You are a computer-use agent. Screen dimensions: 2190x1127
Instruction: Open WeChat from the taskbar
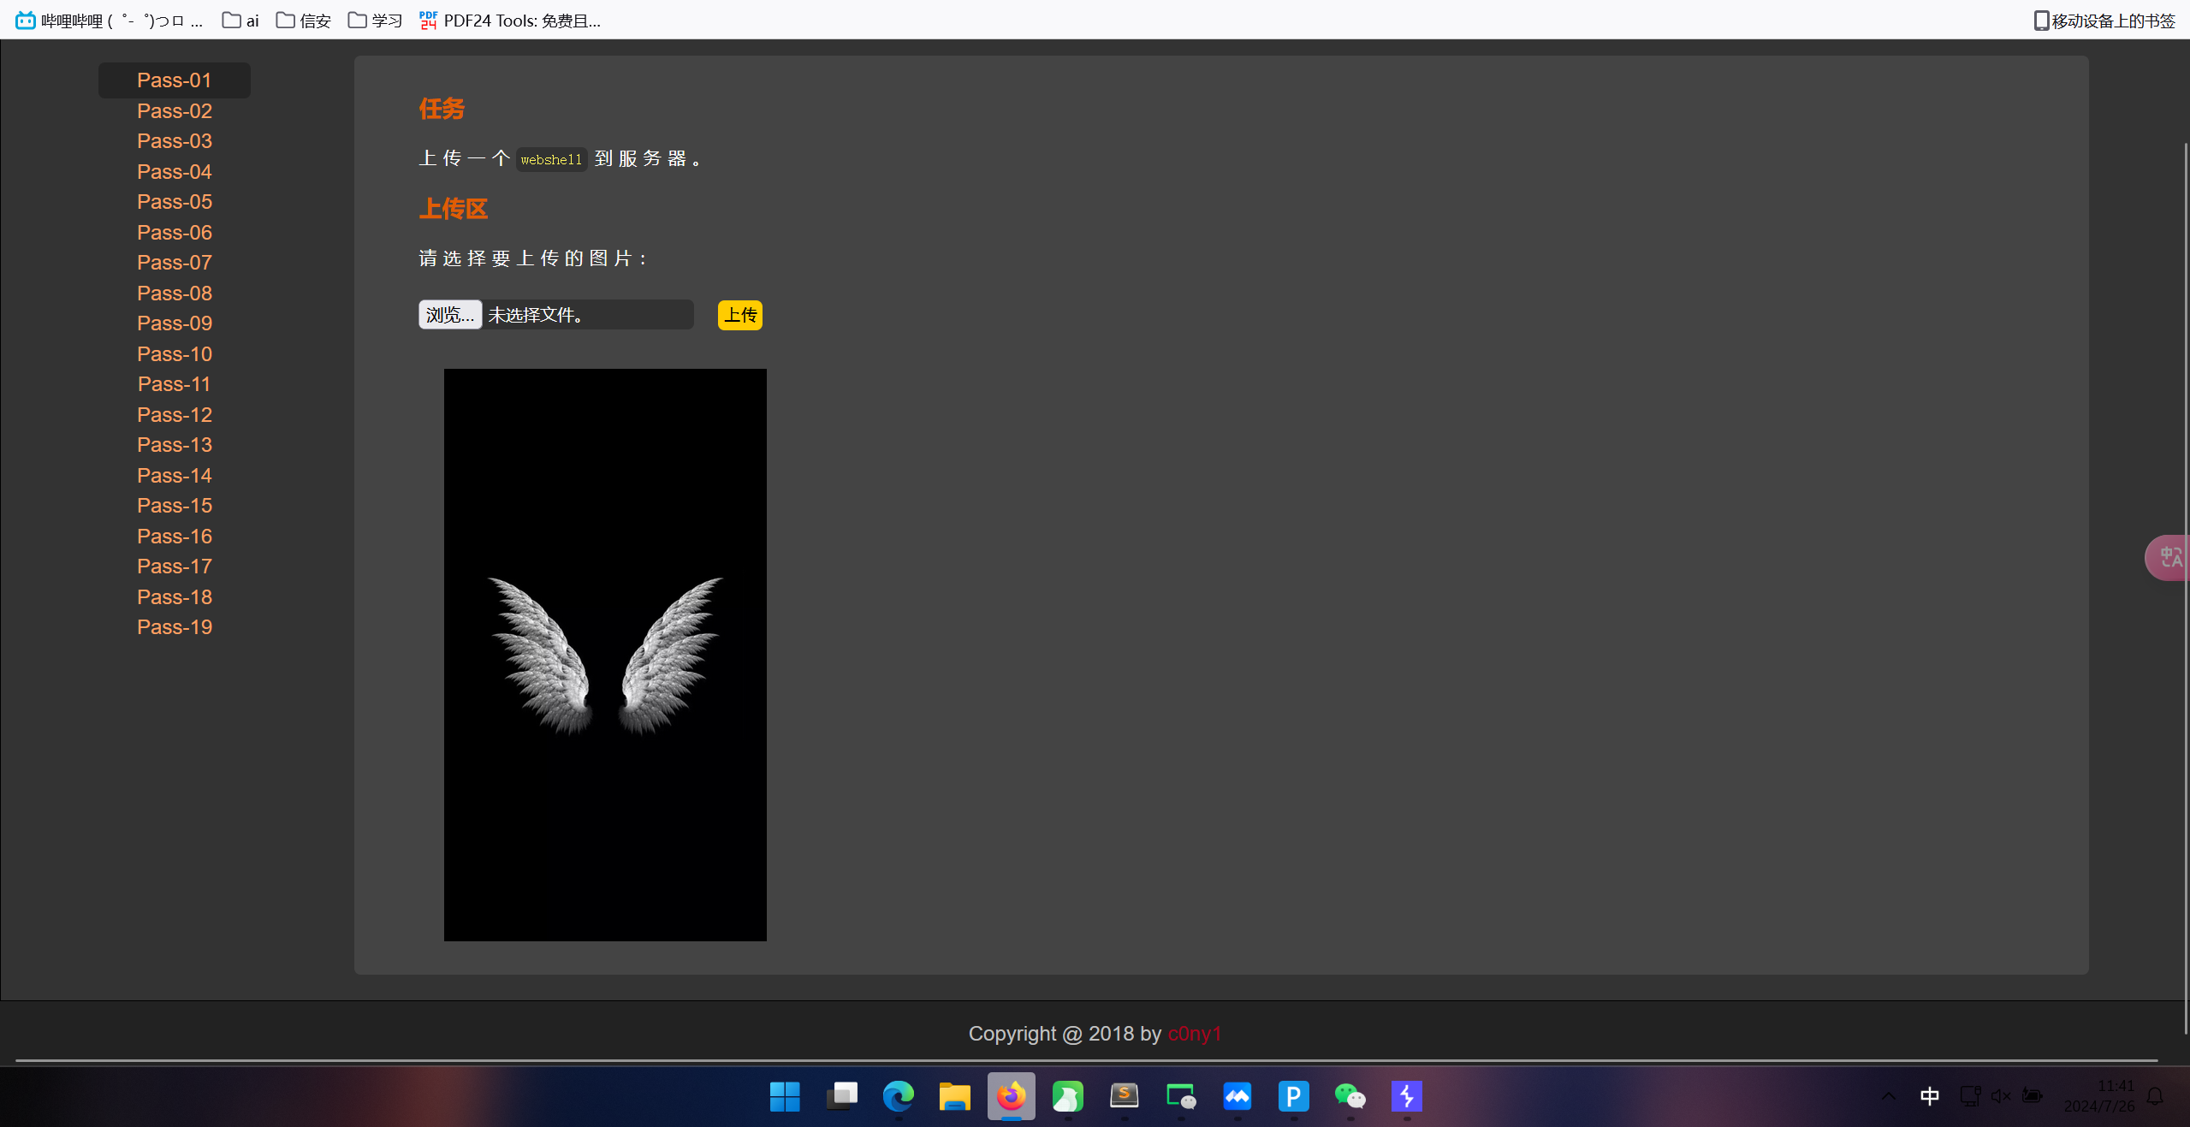pyautogui.click(x=1350, y=1096)
